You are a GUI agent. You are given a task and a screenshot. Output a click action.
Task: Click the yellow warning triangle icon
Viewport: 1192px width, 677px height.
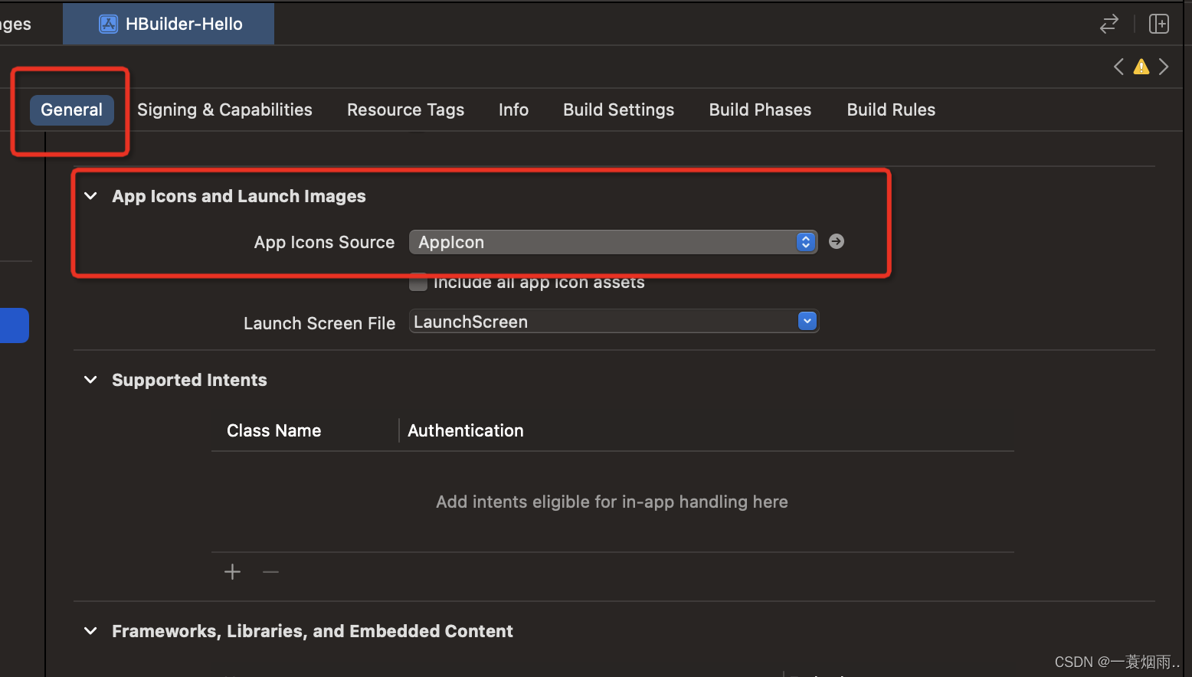click(1141, 67)
